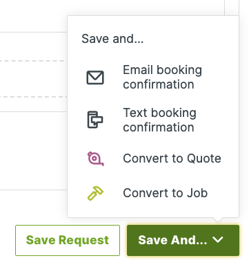Click the pink tape measure Quote icon
This screenshot has height=274, width=249.
[95, 158]
